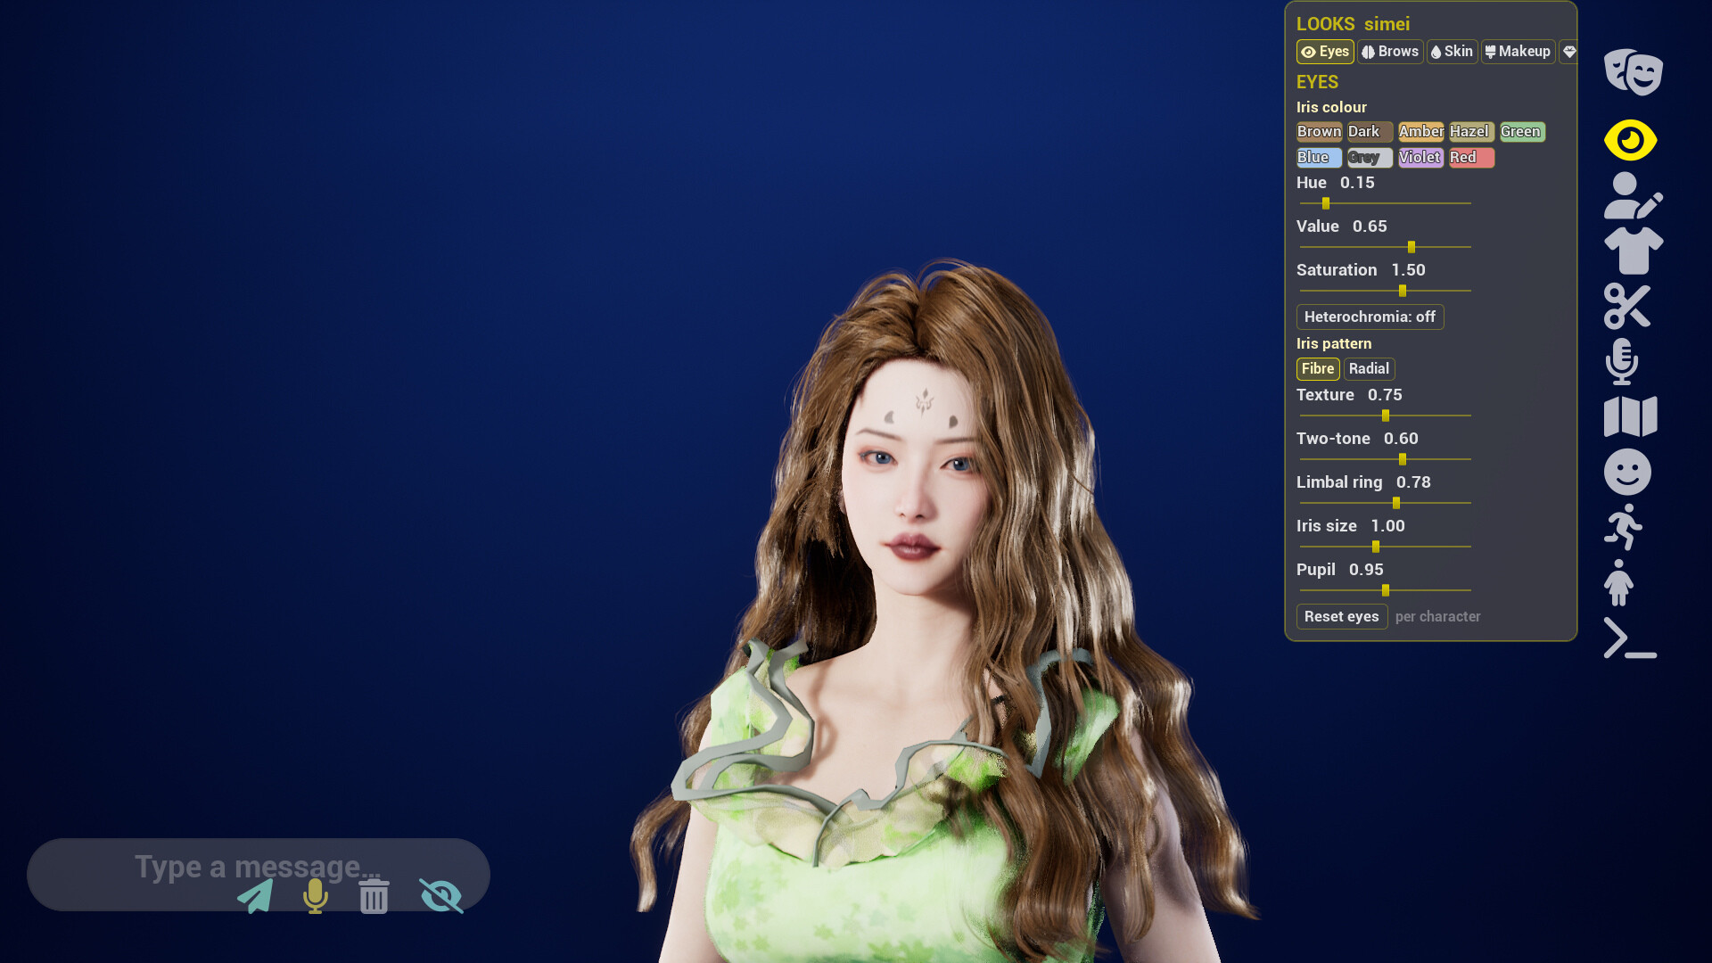Choose Brown iris colour swatch
The image size is (1712, 963).
pyautogui.click(x=1319, y=132)
